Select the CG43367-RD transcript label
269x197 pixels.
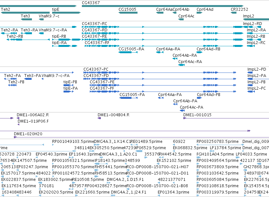tap(95, 30)
